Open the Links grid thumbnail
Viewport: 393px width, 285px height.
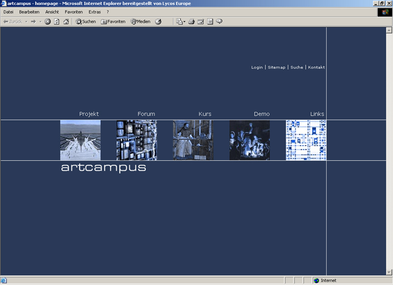coord(306,140)
